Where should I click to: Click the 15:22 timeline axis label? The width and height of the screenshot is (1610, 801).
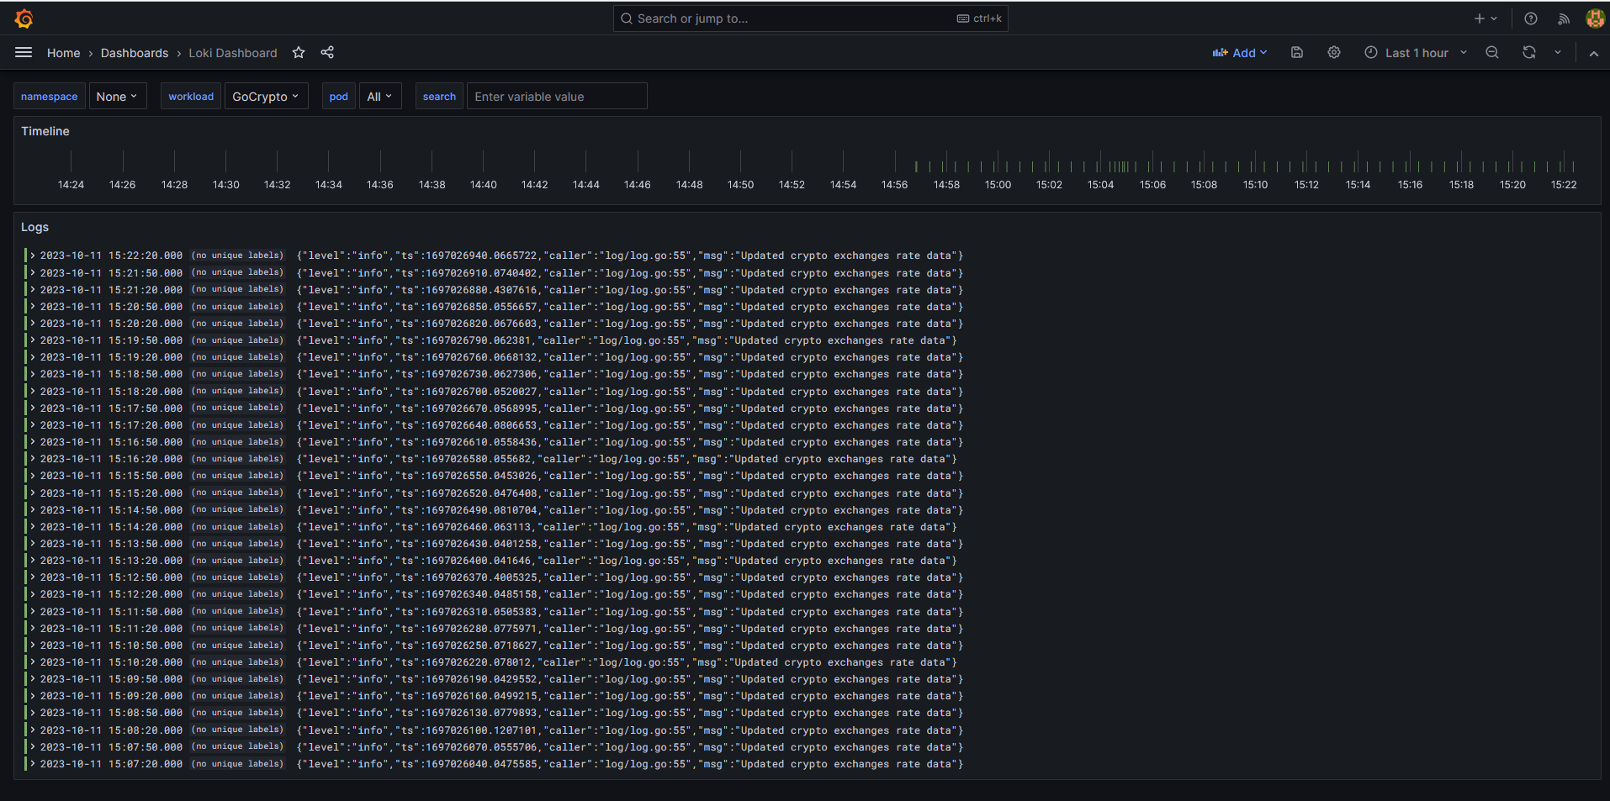1564,185
